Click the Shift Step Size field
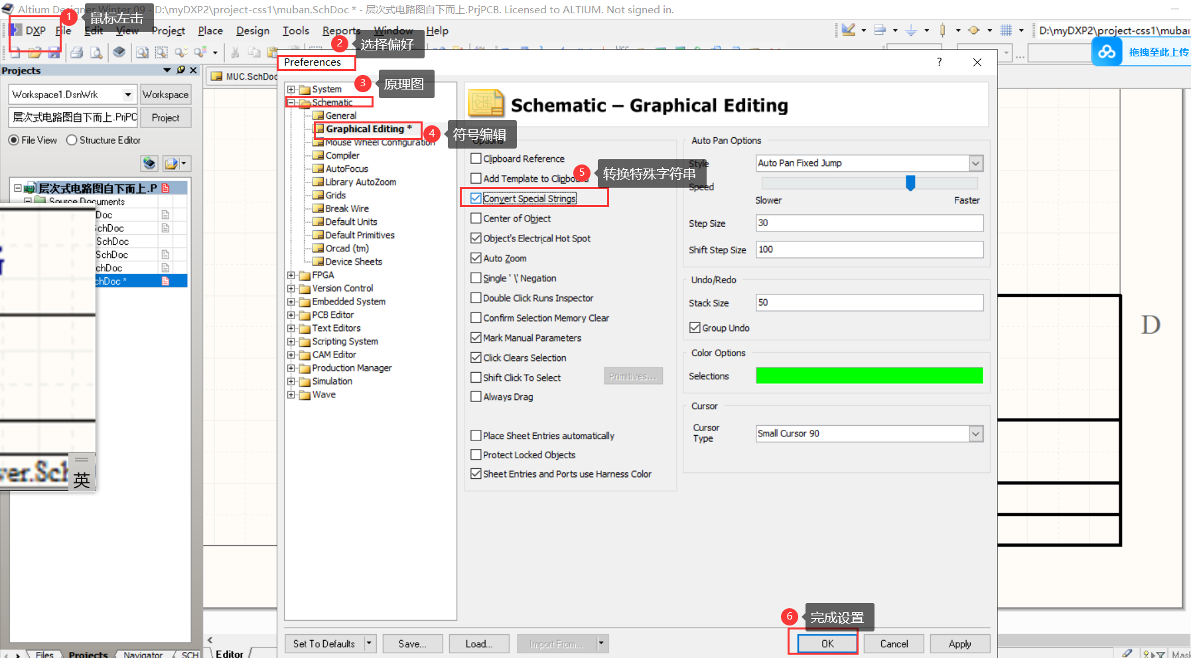The height and width of the screenshot is (658, 1191). coord(869,249)
